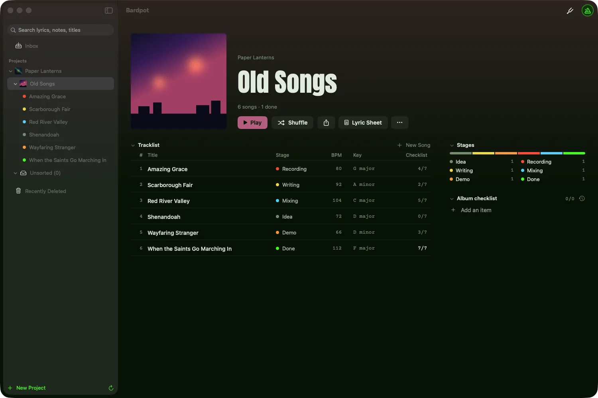Image resolution: width=598 pixels, height=398 pixels.
Task: Focus the Search lyrics, notes, titles field
Action: (61, 30)
